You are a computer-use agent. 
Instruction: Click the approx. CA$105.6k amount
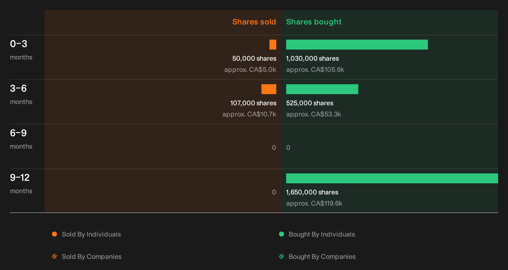point(315,70)
